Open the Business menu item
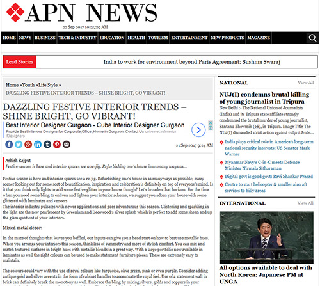Viewport: 320px width, 286px height. [45, 38]
